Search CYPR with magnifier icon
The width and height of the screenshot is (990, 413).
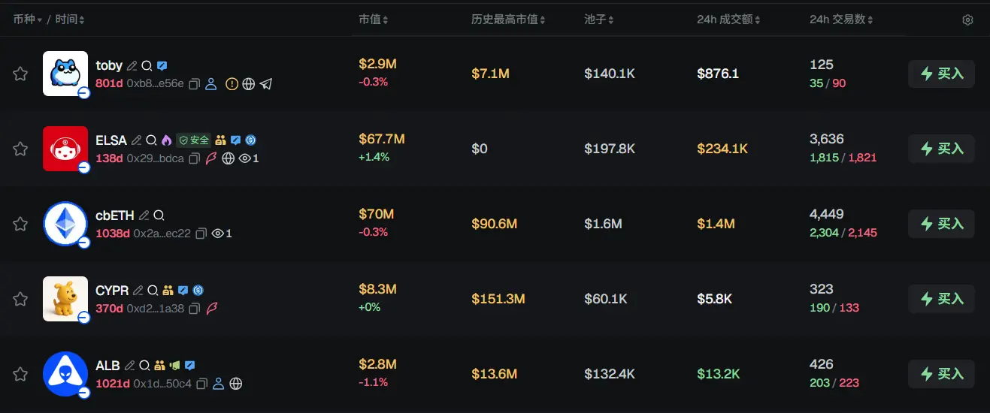[x=153, y=290]
